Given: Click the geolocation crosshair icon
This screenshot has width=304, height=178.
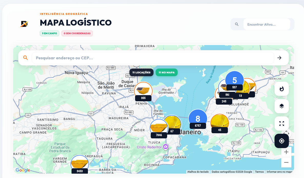Looking at the screenshot, I should tap(281, 141).
